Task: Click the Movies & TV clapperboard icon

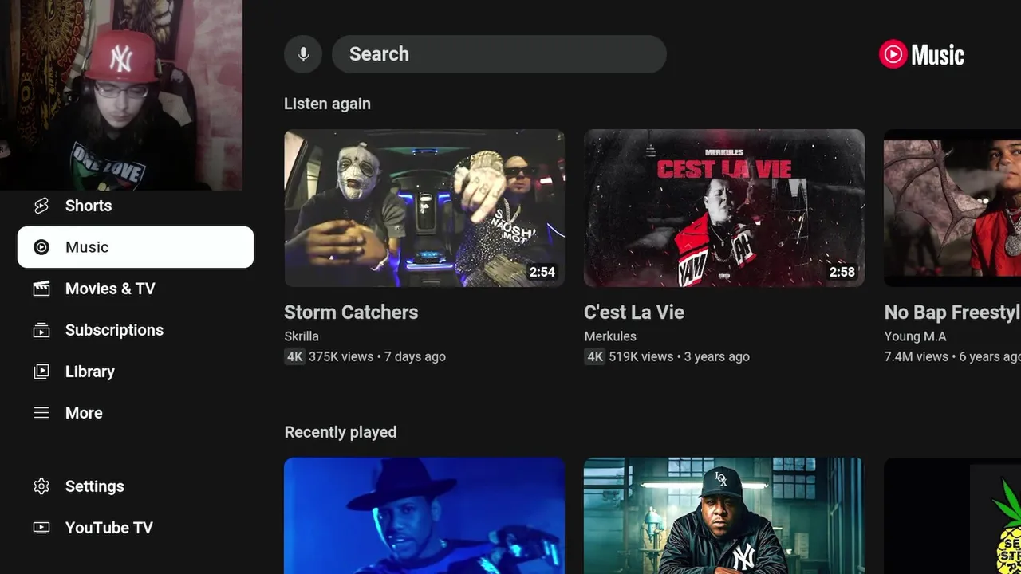Action: [41, 289]
